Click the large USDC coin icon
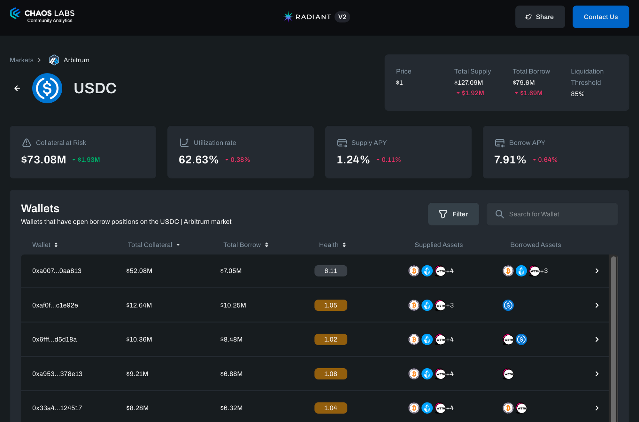Image resolution: width=639 pixels, height=422 pixels. 47,88
